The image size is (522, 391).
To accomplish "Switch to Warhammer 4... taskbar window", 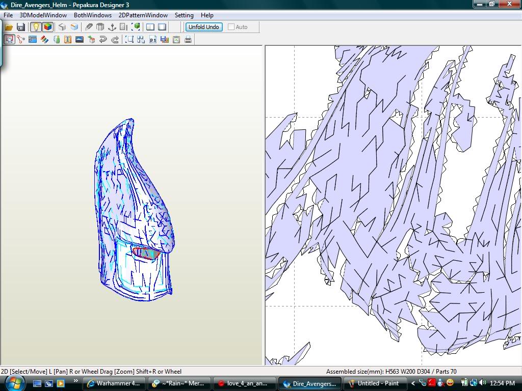I will pos(113,383).
